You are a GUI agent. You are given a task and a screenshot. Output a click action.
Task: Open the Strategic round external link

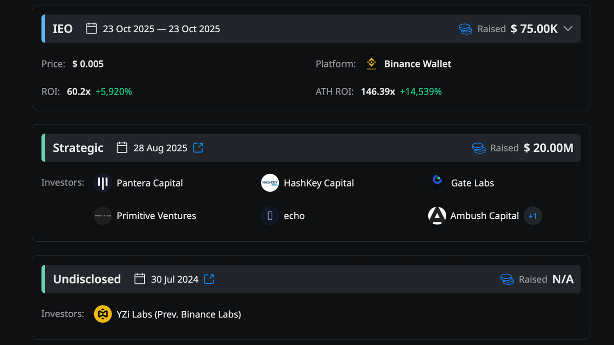(x=198, y=147)
